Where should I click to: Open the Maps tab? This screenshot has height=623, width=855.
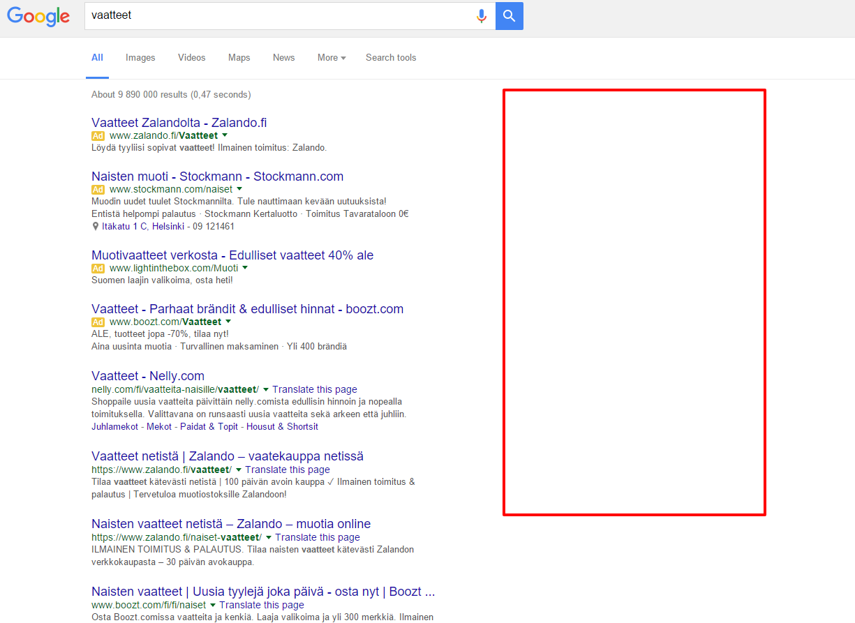coord(239,58)
